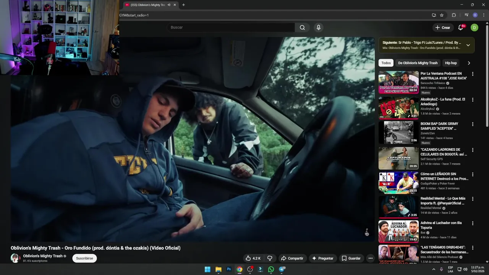Screen dimensions: 489x275
Task: Close the Oblivion's Mighty Trash tab
Action: pyautogui.click(x=175, y=5)
